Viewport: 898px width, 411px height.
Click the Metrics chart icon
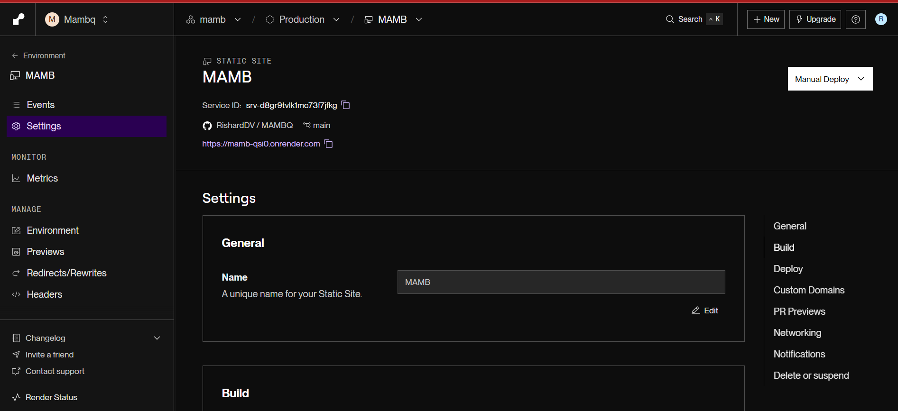(x=16, y=178)
